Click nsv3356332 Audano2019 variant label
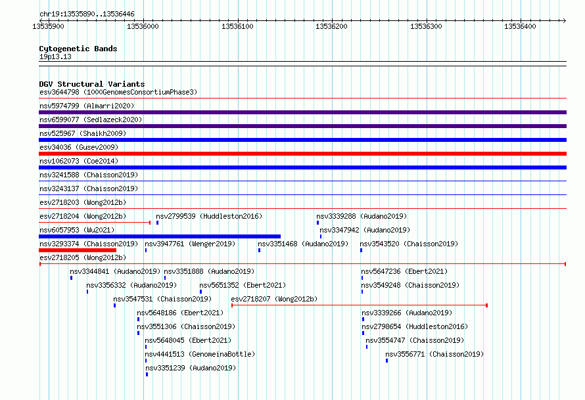Viewport: 585px width, 400px height. point(131,285)
